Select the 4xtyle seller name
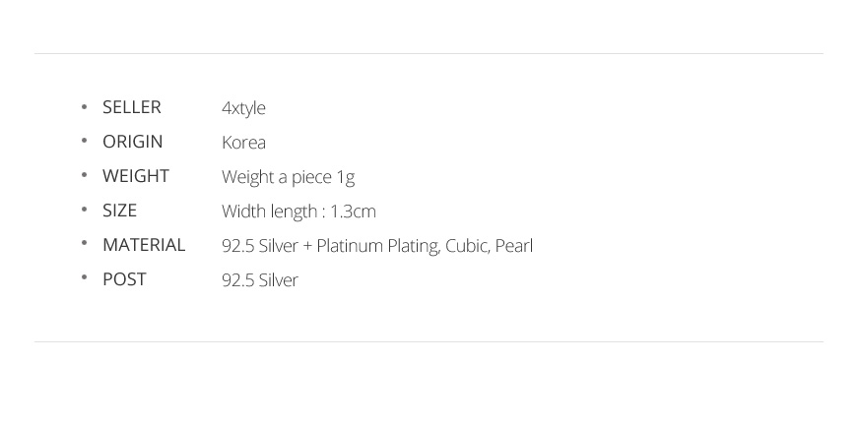 (243, 108)
